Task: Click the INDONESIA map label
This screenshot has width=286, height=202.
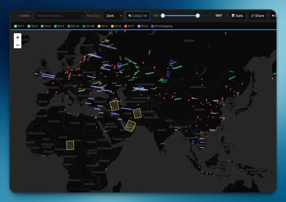Action: [x=218, y=167]
